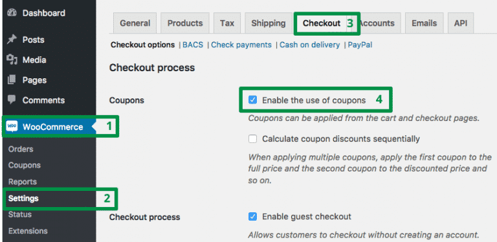Click the Pages stack icon

click(x=12, y=80)
